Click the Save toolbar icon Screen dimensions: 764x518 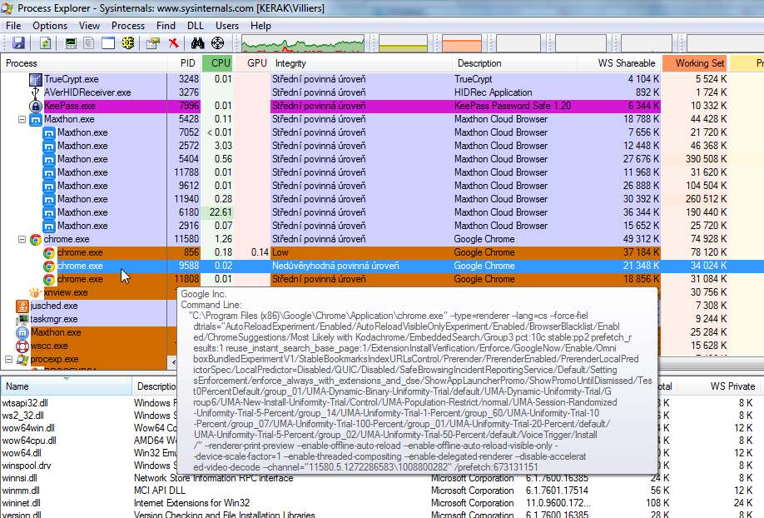click(x=18, y=43)
